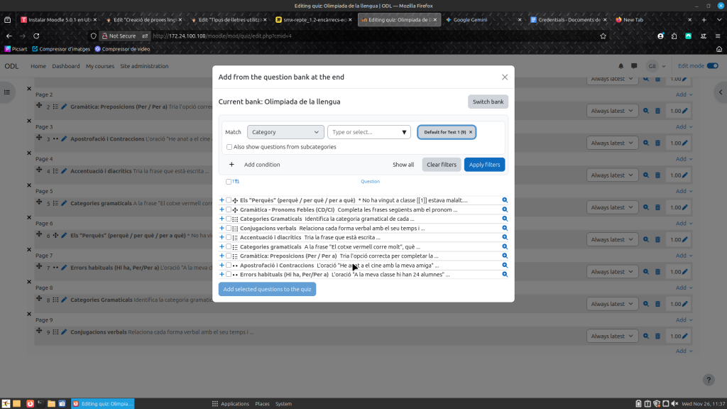Click plus icon to add 'Accentuació i diacrítics' question
This screenshot has width=727, height=409.
pos(222,237)
